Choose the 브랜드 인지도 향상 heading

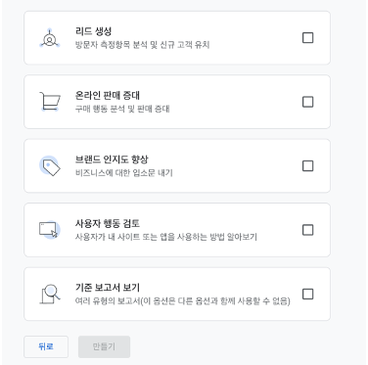112,160
